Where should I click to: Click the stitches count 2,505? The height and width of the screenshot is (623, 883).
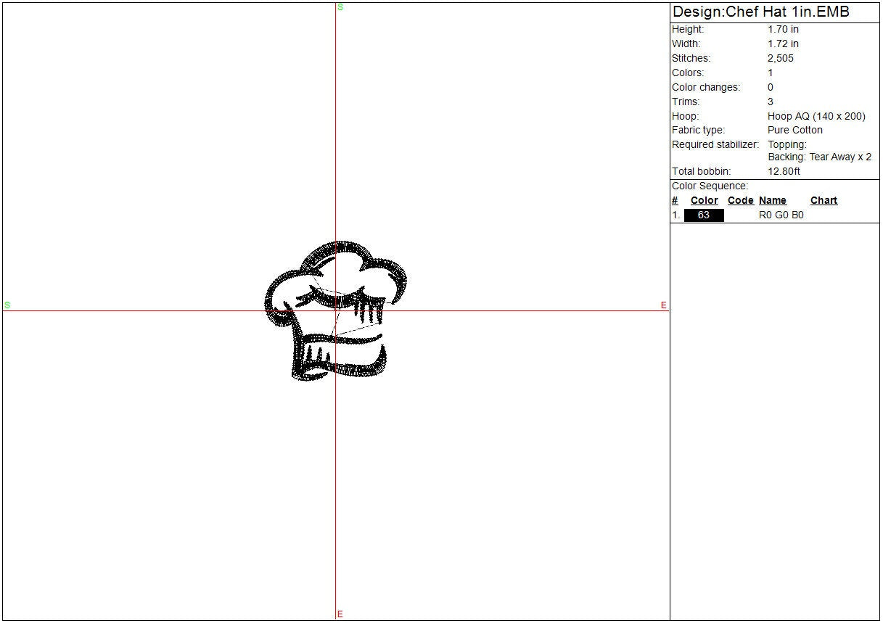(x=781, y=59)
